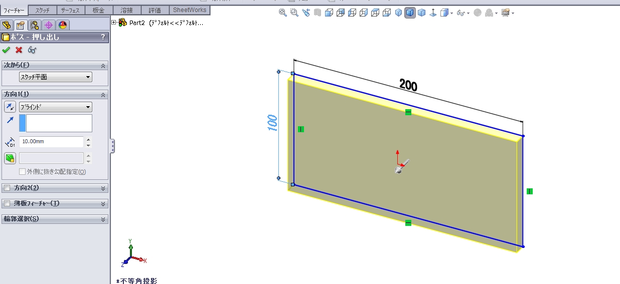The height and width of the screenshot is (284, 620).
Task: Click Zoom to Fit in view toolbar
Action: coord(283,13)
